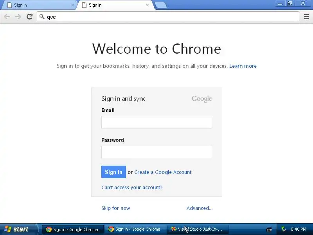Switch to second Sign in - Google Chrome taskbar item

click(135, 230)
